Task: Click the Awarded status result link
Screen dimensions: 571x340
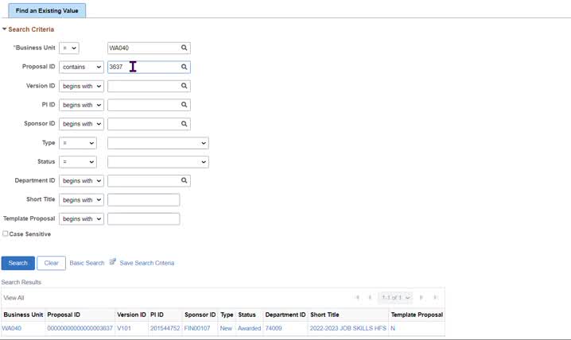Action: 250,328
